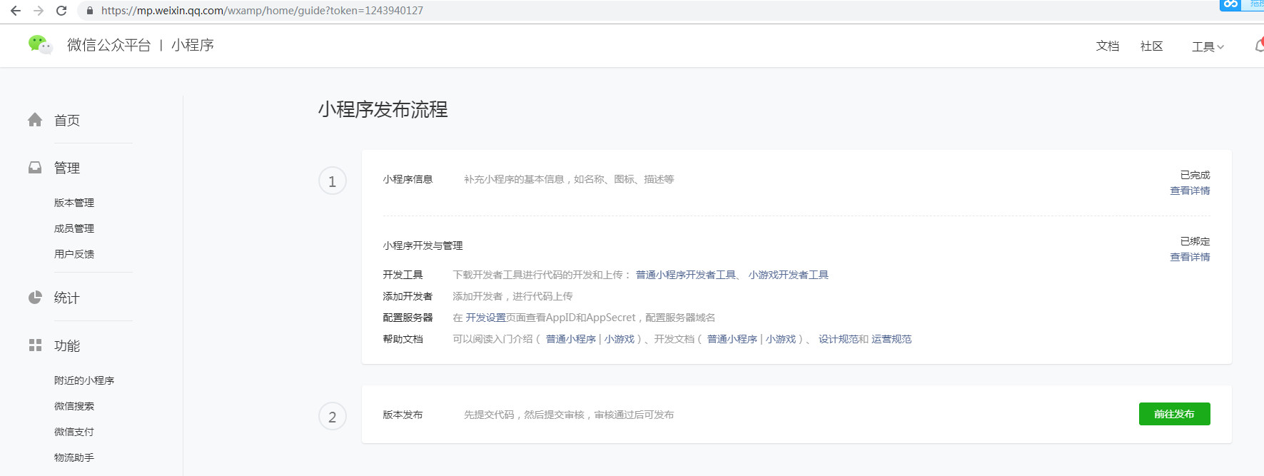The height and width of the screenshot is (476, 1264).
Task: Click the 已完成 status text
Action: pyautogui.click(x=1195, y=175)
